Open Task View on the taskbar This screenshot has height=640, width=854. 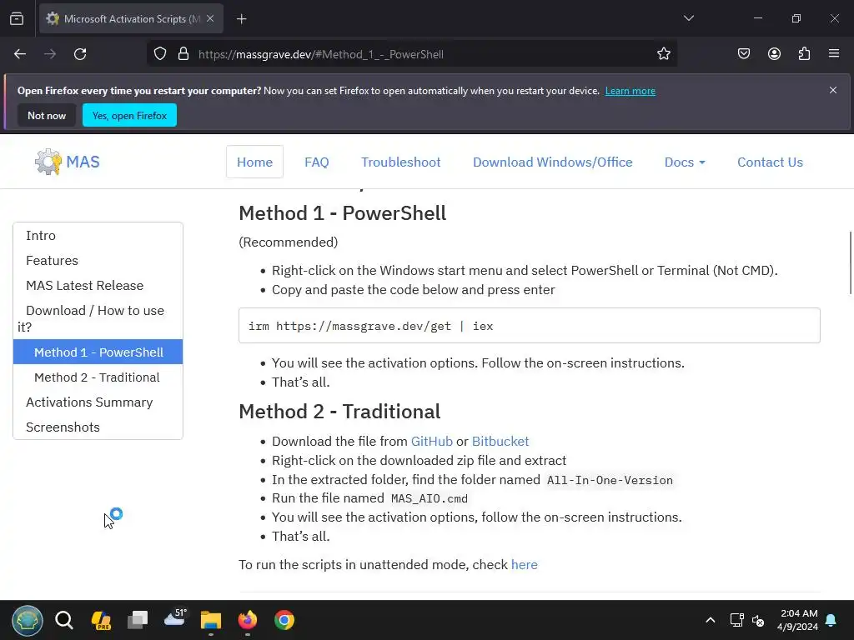[138, 620]
